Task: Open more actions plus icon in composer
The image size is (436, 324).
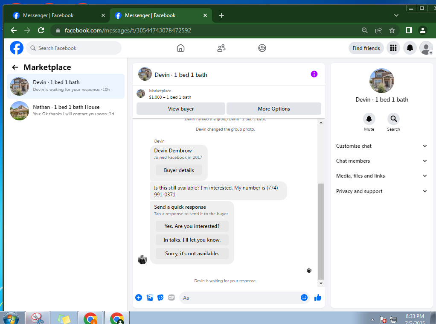Action: (139, 298)
